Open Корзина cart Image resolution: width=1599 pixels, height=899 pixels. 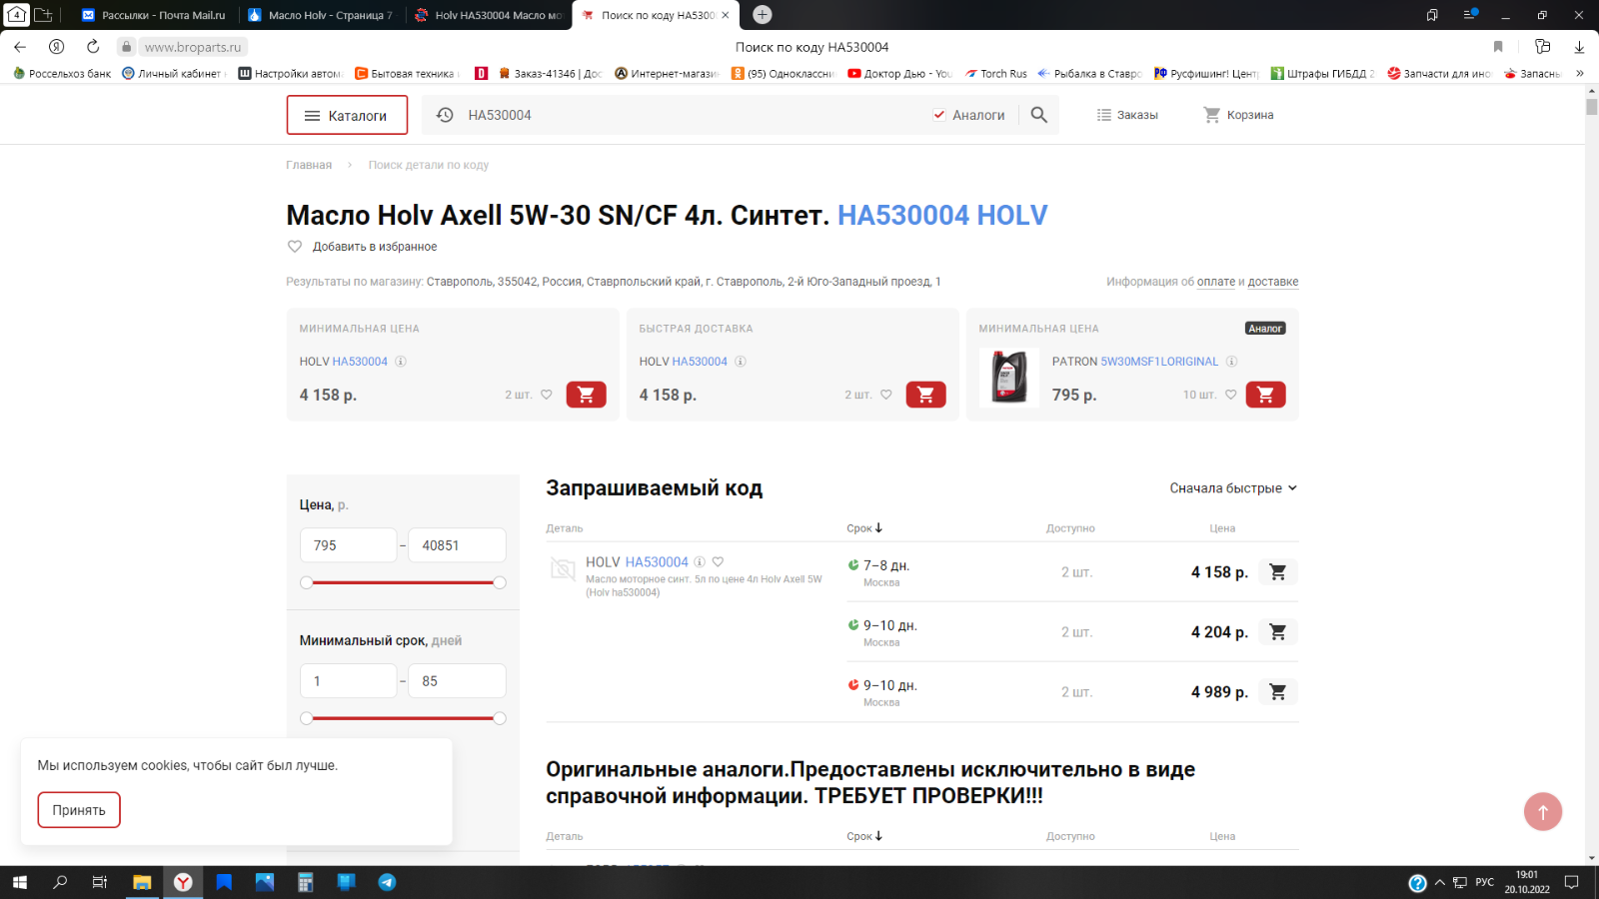point(1238,115)
